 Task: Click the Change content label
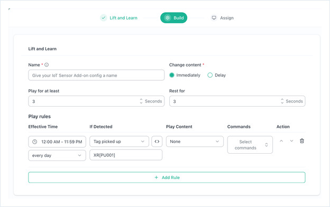[x=185, y=65]
